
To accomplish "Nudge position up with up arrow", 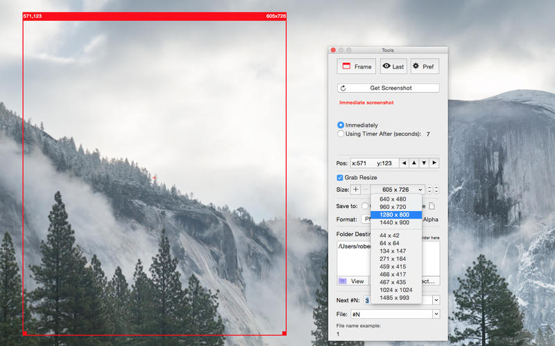I will point(414,163).
